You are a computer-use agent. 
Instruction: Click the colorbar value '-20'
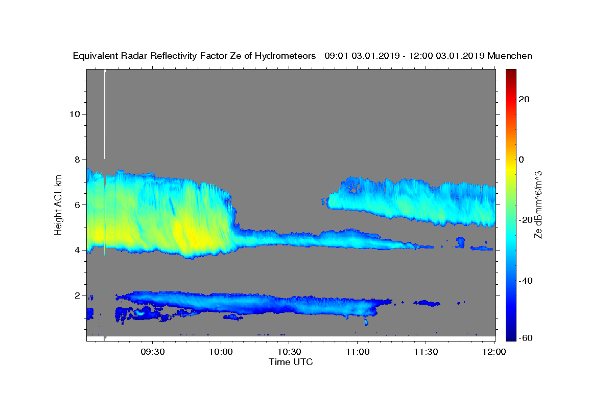coord(525,220)
